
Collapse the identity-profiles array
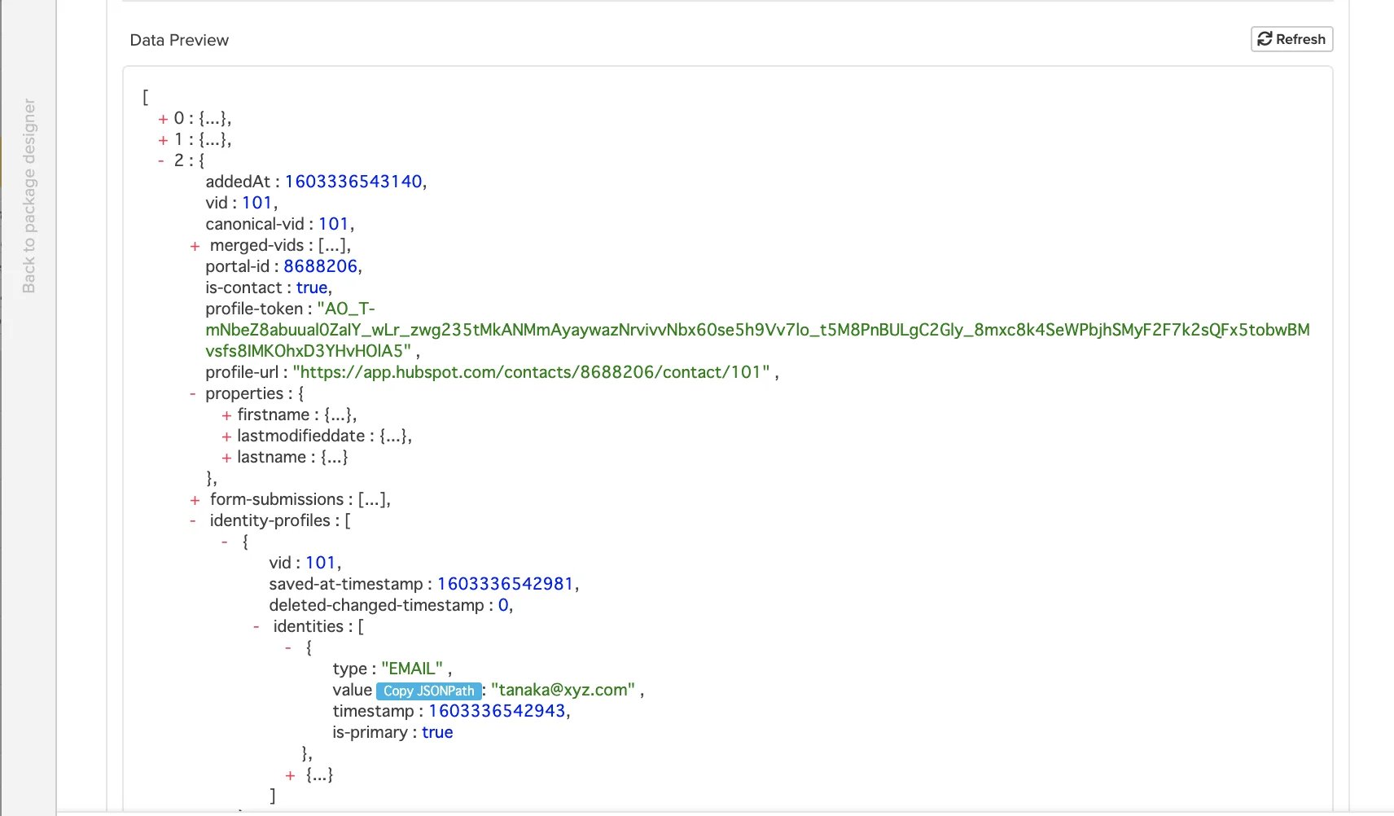coord(193,521)
